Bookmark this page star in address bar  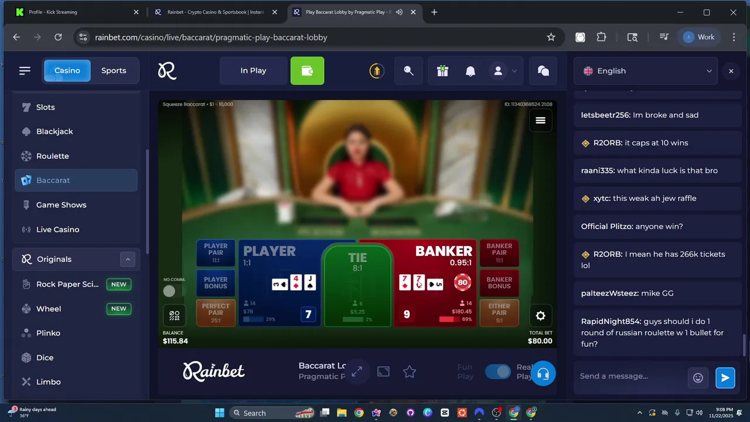pyautogui.click(x=551, y=37)
